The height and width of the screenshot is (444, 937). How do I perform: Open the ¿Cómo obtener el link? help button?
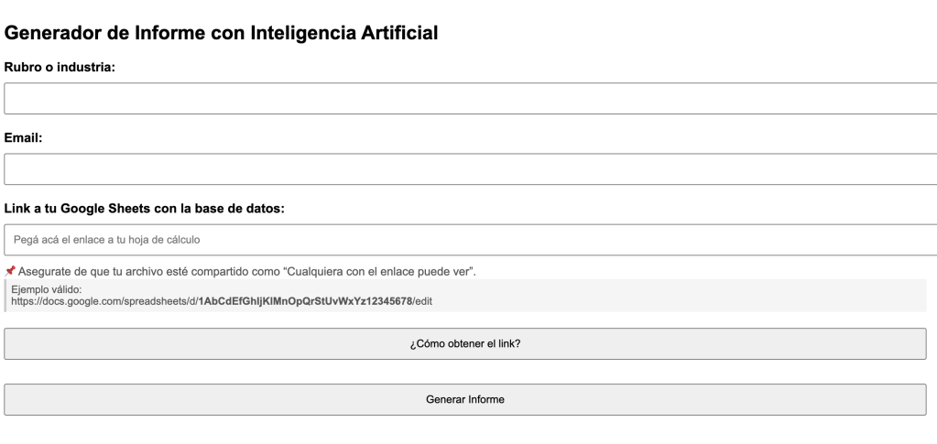465,344
